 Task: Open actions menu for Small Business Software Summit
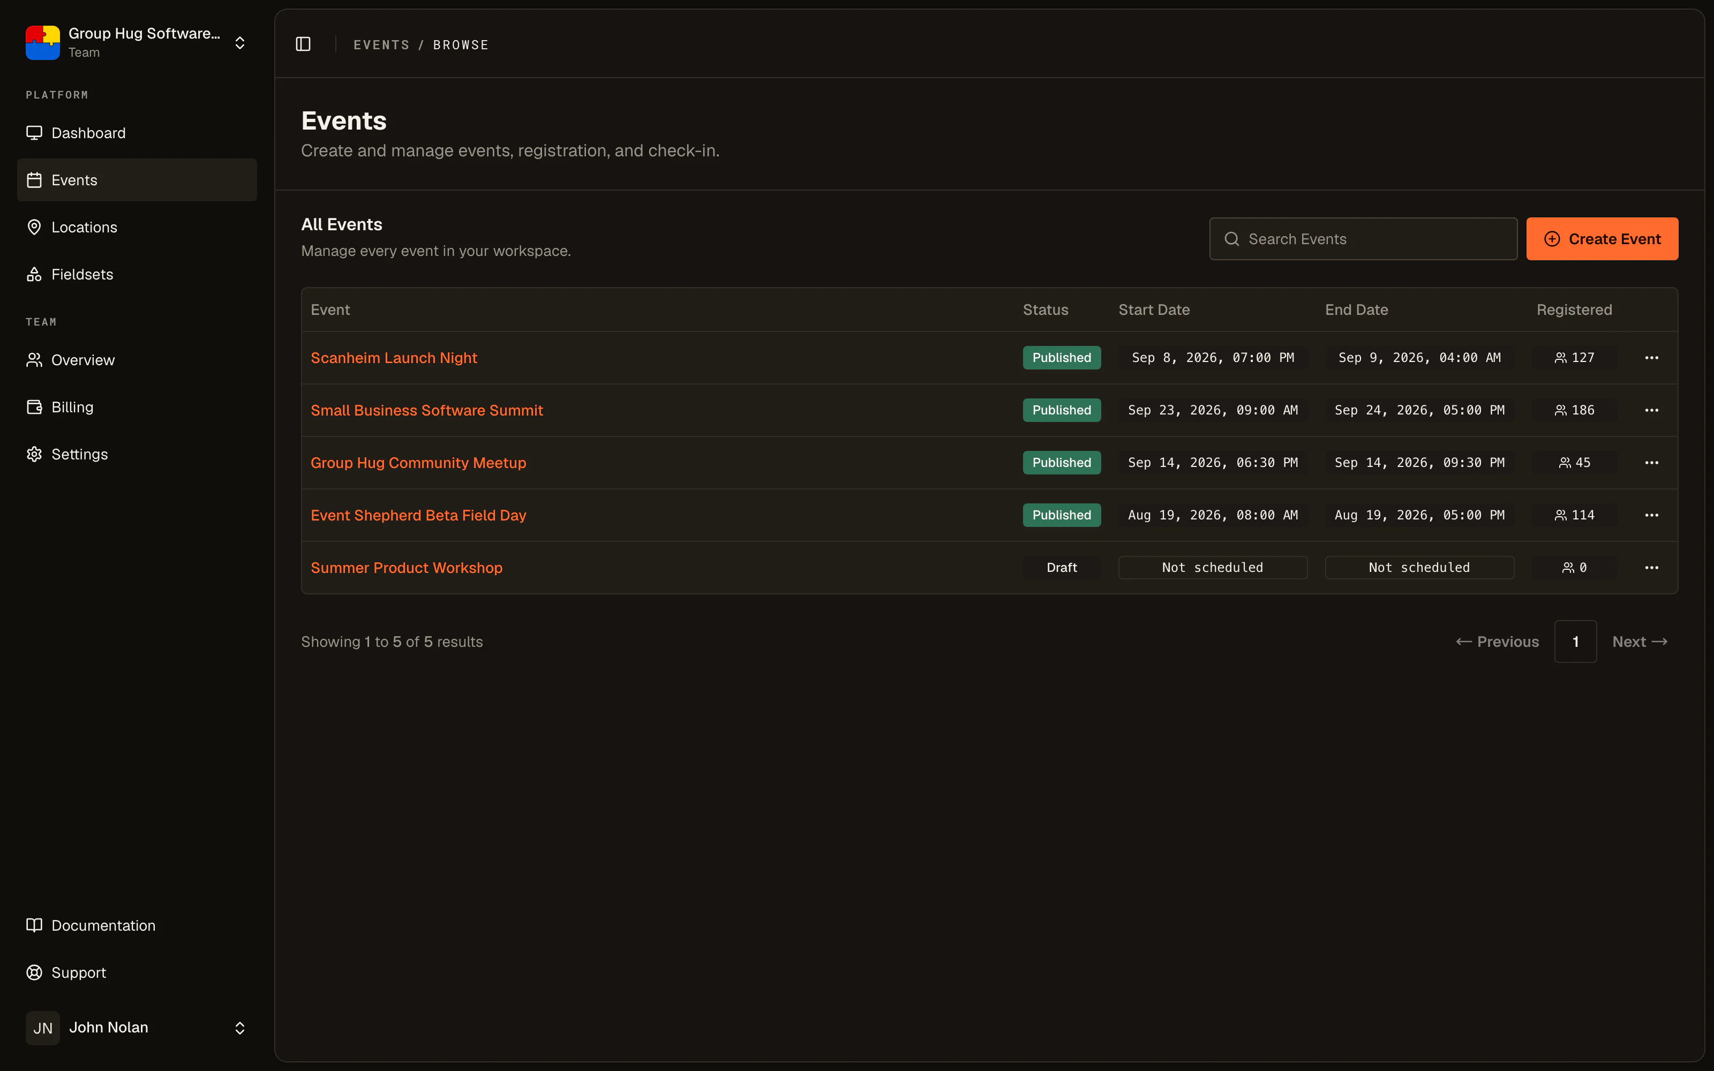tap(1652, 410)
